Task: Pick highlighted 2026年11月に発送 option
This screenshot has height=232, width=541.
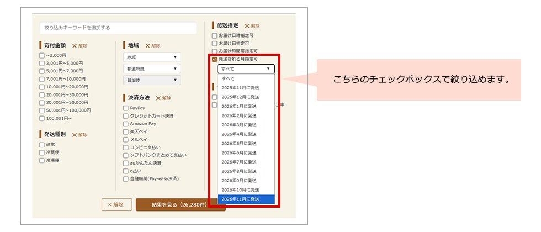Action: tap(246, 199)
